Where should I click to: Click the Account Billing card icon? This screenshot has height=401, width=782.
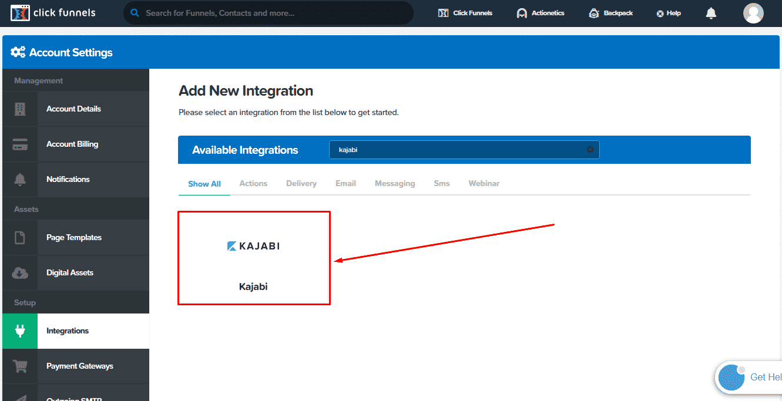click(x=20, y=144)
